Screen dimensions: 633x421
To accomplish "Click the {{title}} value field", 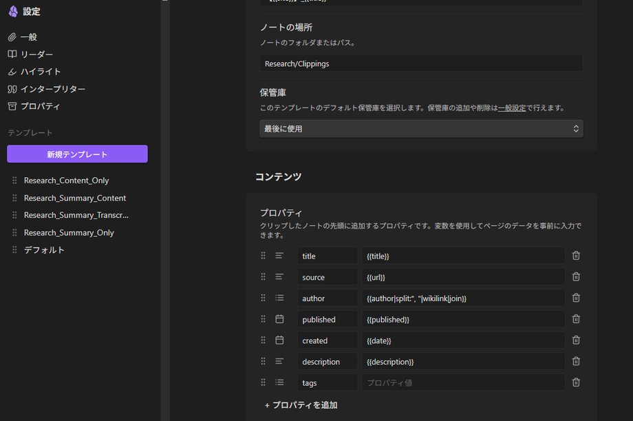I will coord(464,256).
